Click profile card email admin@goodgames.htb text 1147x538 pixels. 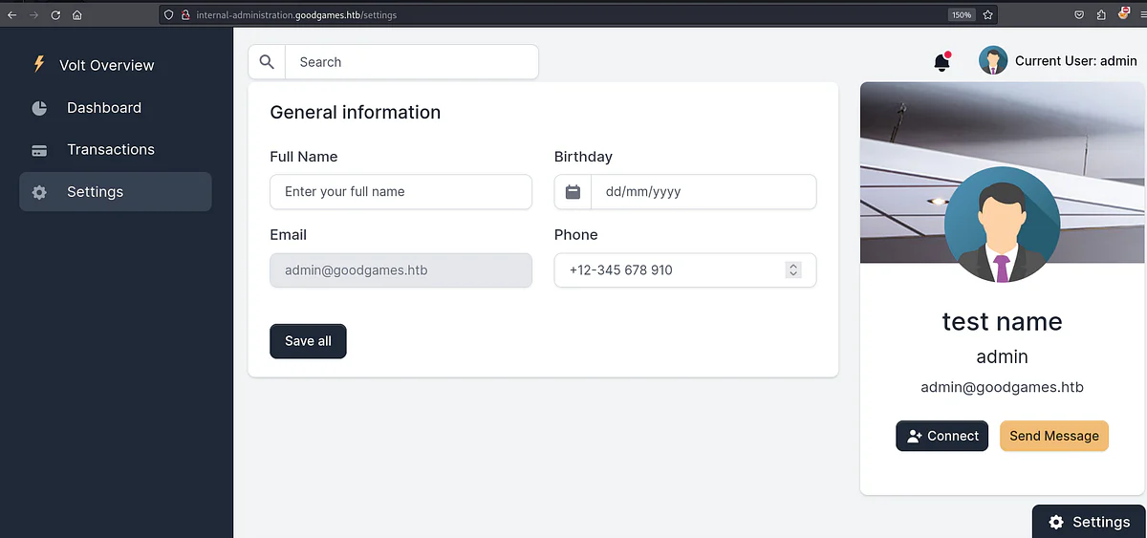click(x=1002, y=387)
